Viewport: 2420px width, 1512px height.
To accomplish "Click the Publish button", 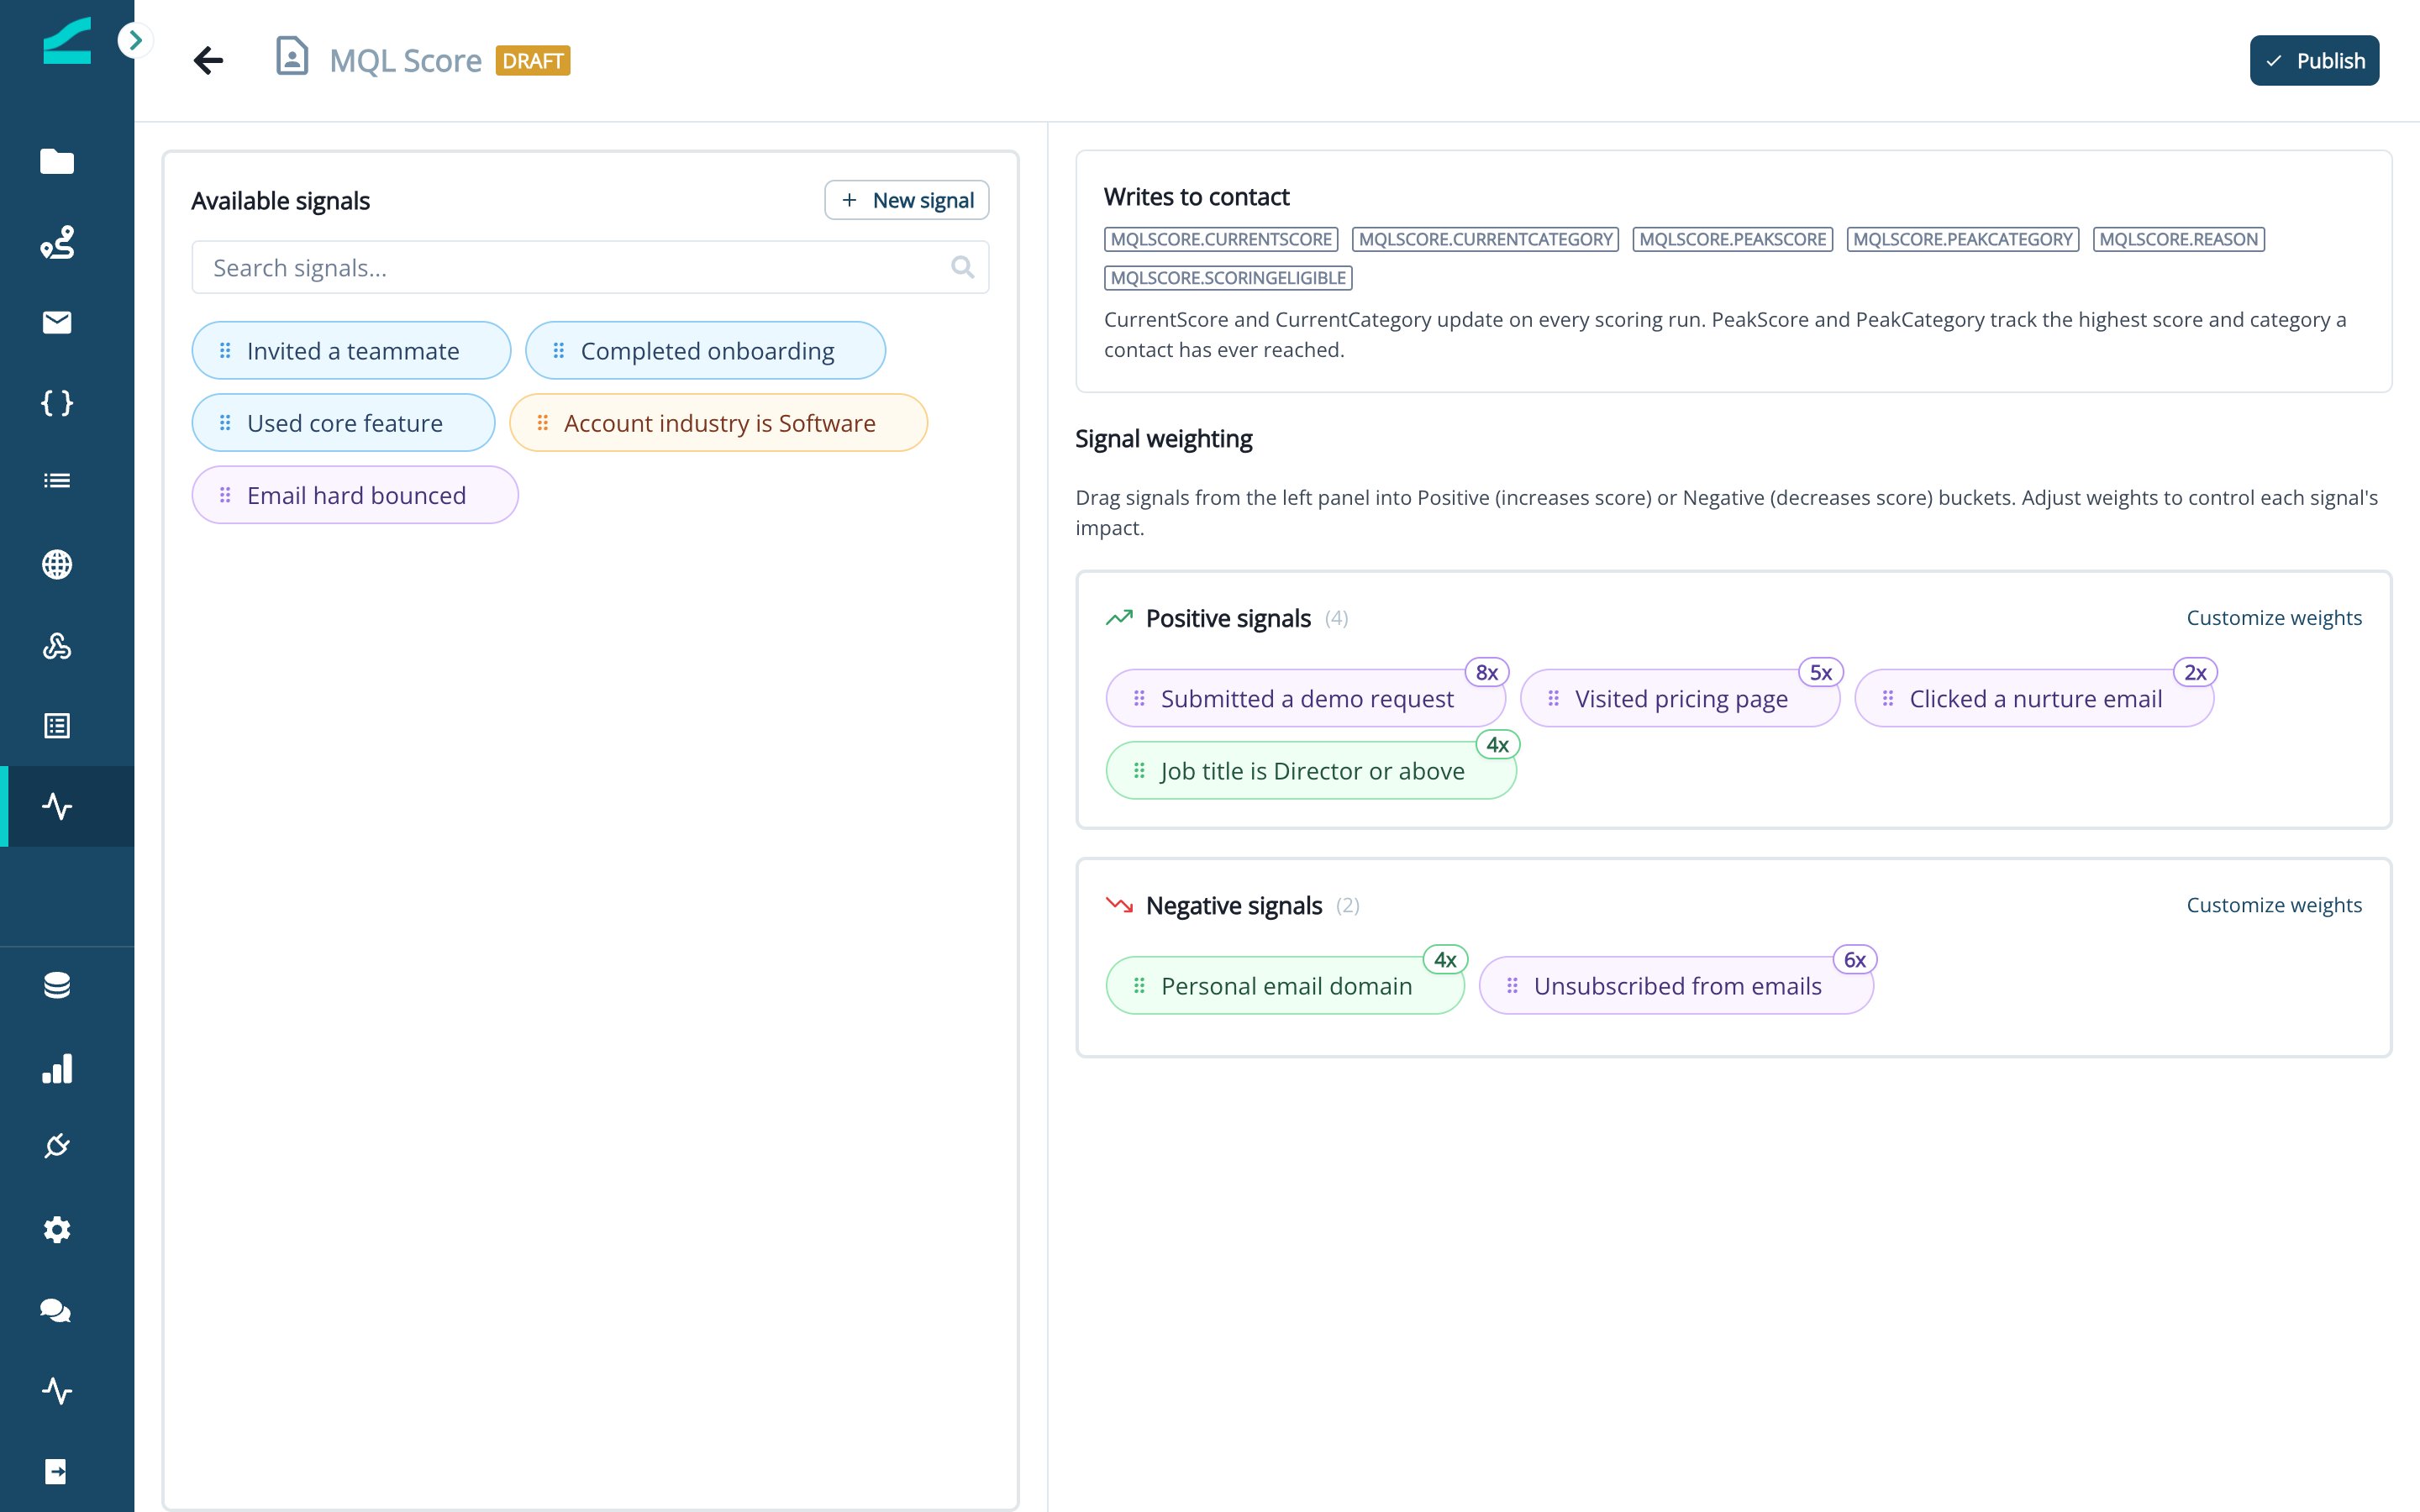I will coord(2314,60).
